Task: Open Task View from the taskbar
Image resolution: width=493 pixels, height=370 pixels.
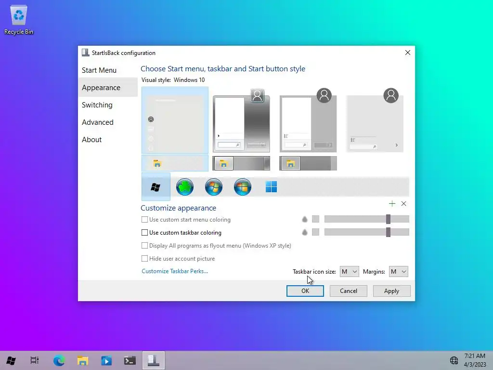Action: pos(35,360)
